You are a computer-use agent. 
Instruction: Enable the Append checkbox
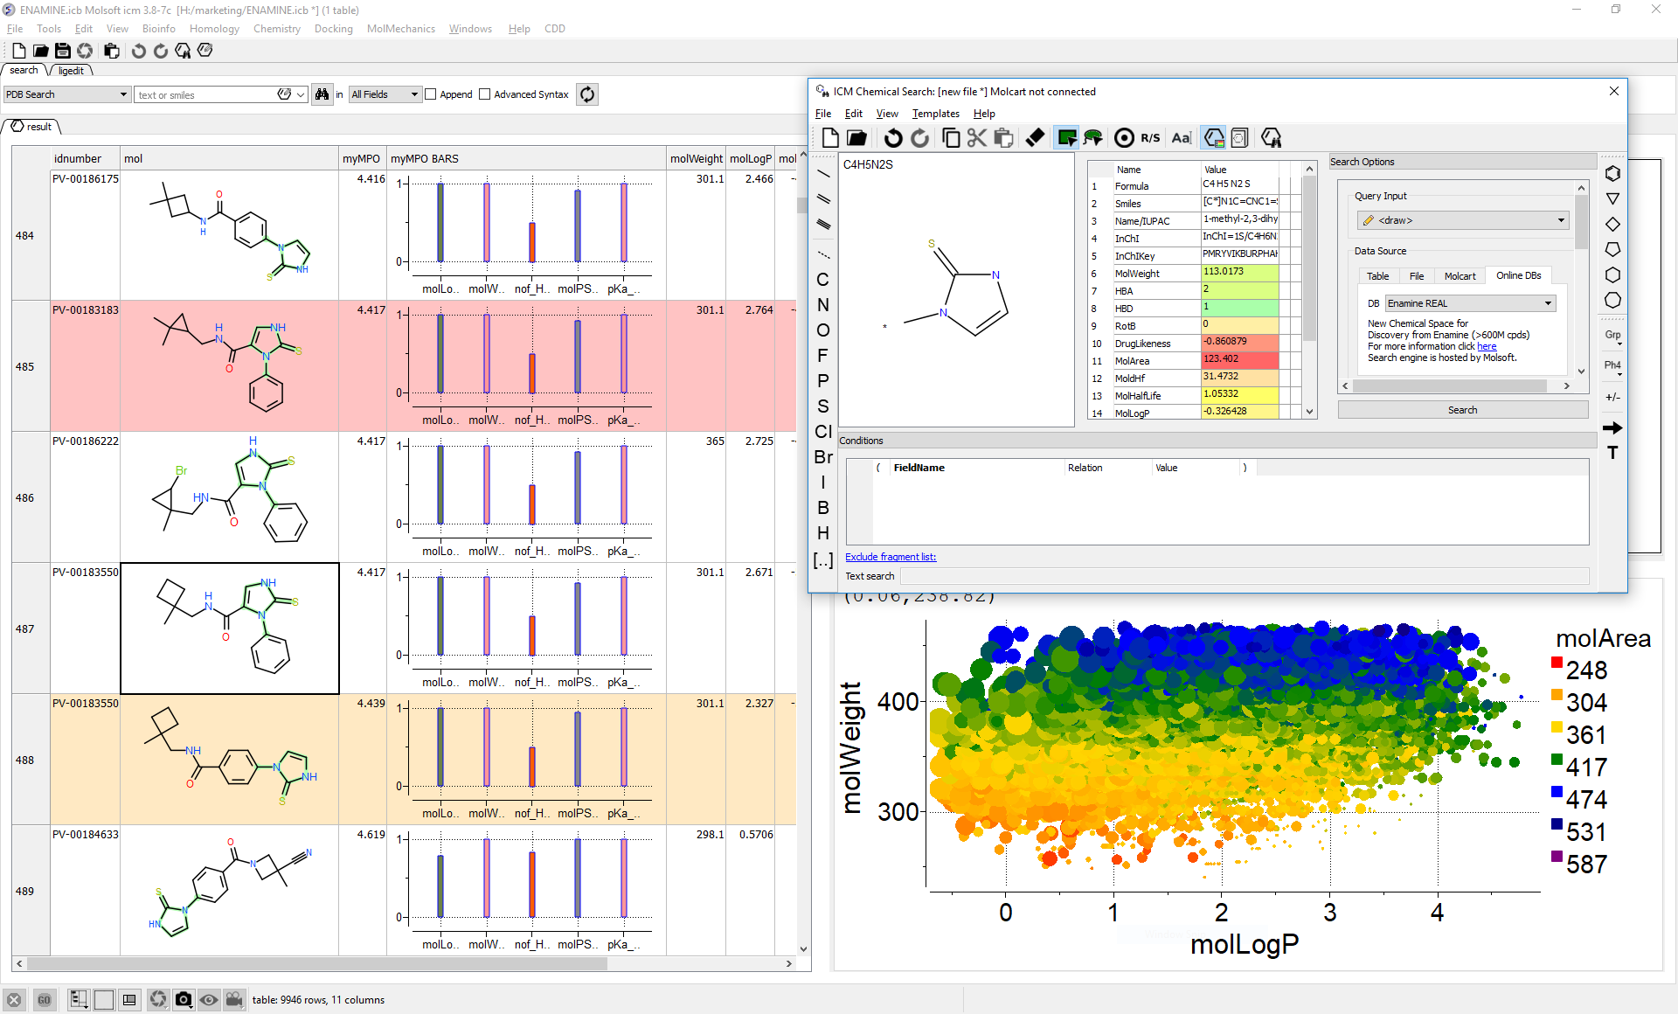(x=431, y=94)
